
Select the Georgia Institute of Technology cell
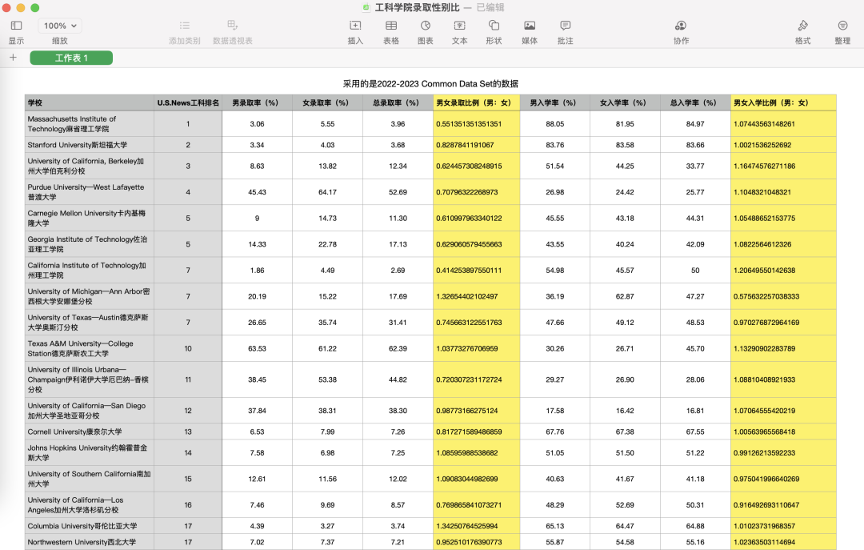90,244
